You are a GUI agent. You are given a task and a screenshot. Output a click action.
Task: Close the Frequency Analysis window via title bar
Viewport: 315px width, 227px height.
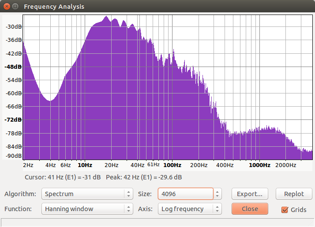pyautogui.click(x=7, y=7)
